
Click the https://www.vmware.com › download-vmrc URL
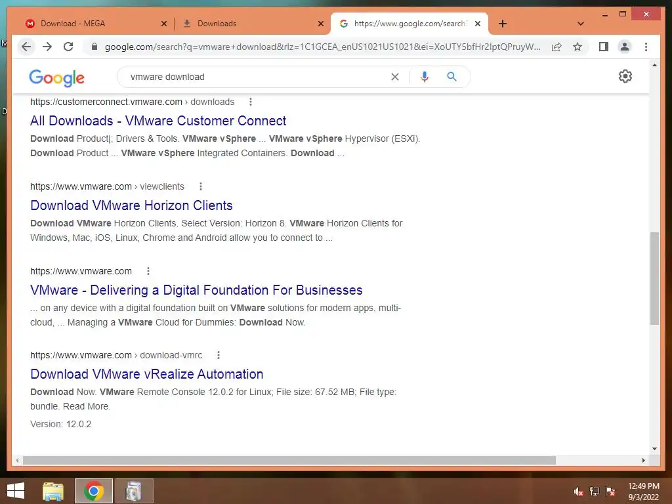pyautogui.click(x=116, y=355)
